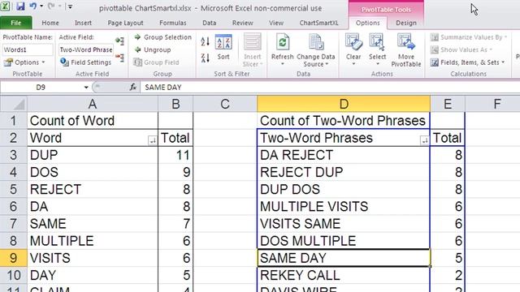Switch to the Home ribbon tab
Viewport: 520px width, 292px height.
(x=50, y=23)
